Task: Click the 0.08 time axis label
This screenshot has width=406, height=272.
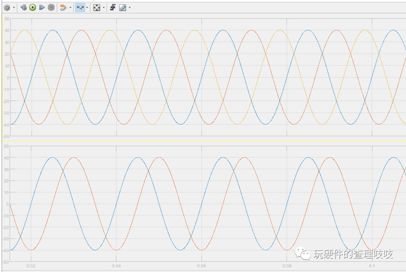Action: 287,266
